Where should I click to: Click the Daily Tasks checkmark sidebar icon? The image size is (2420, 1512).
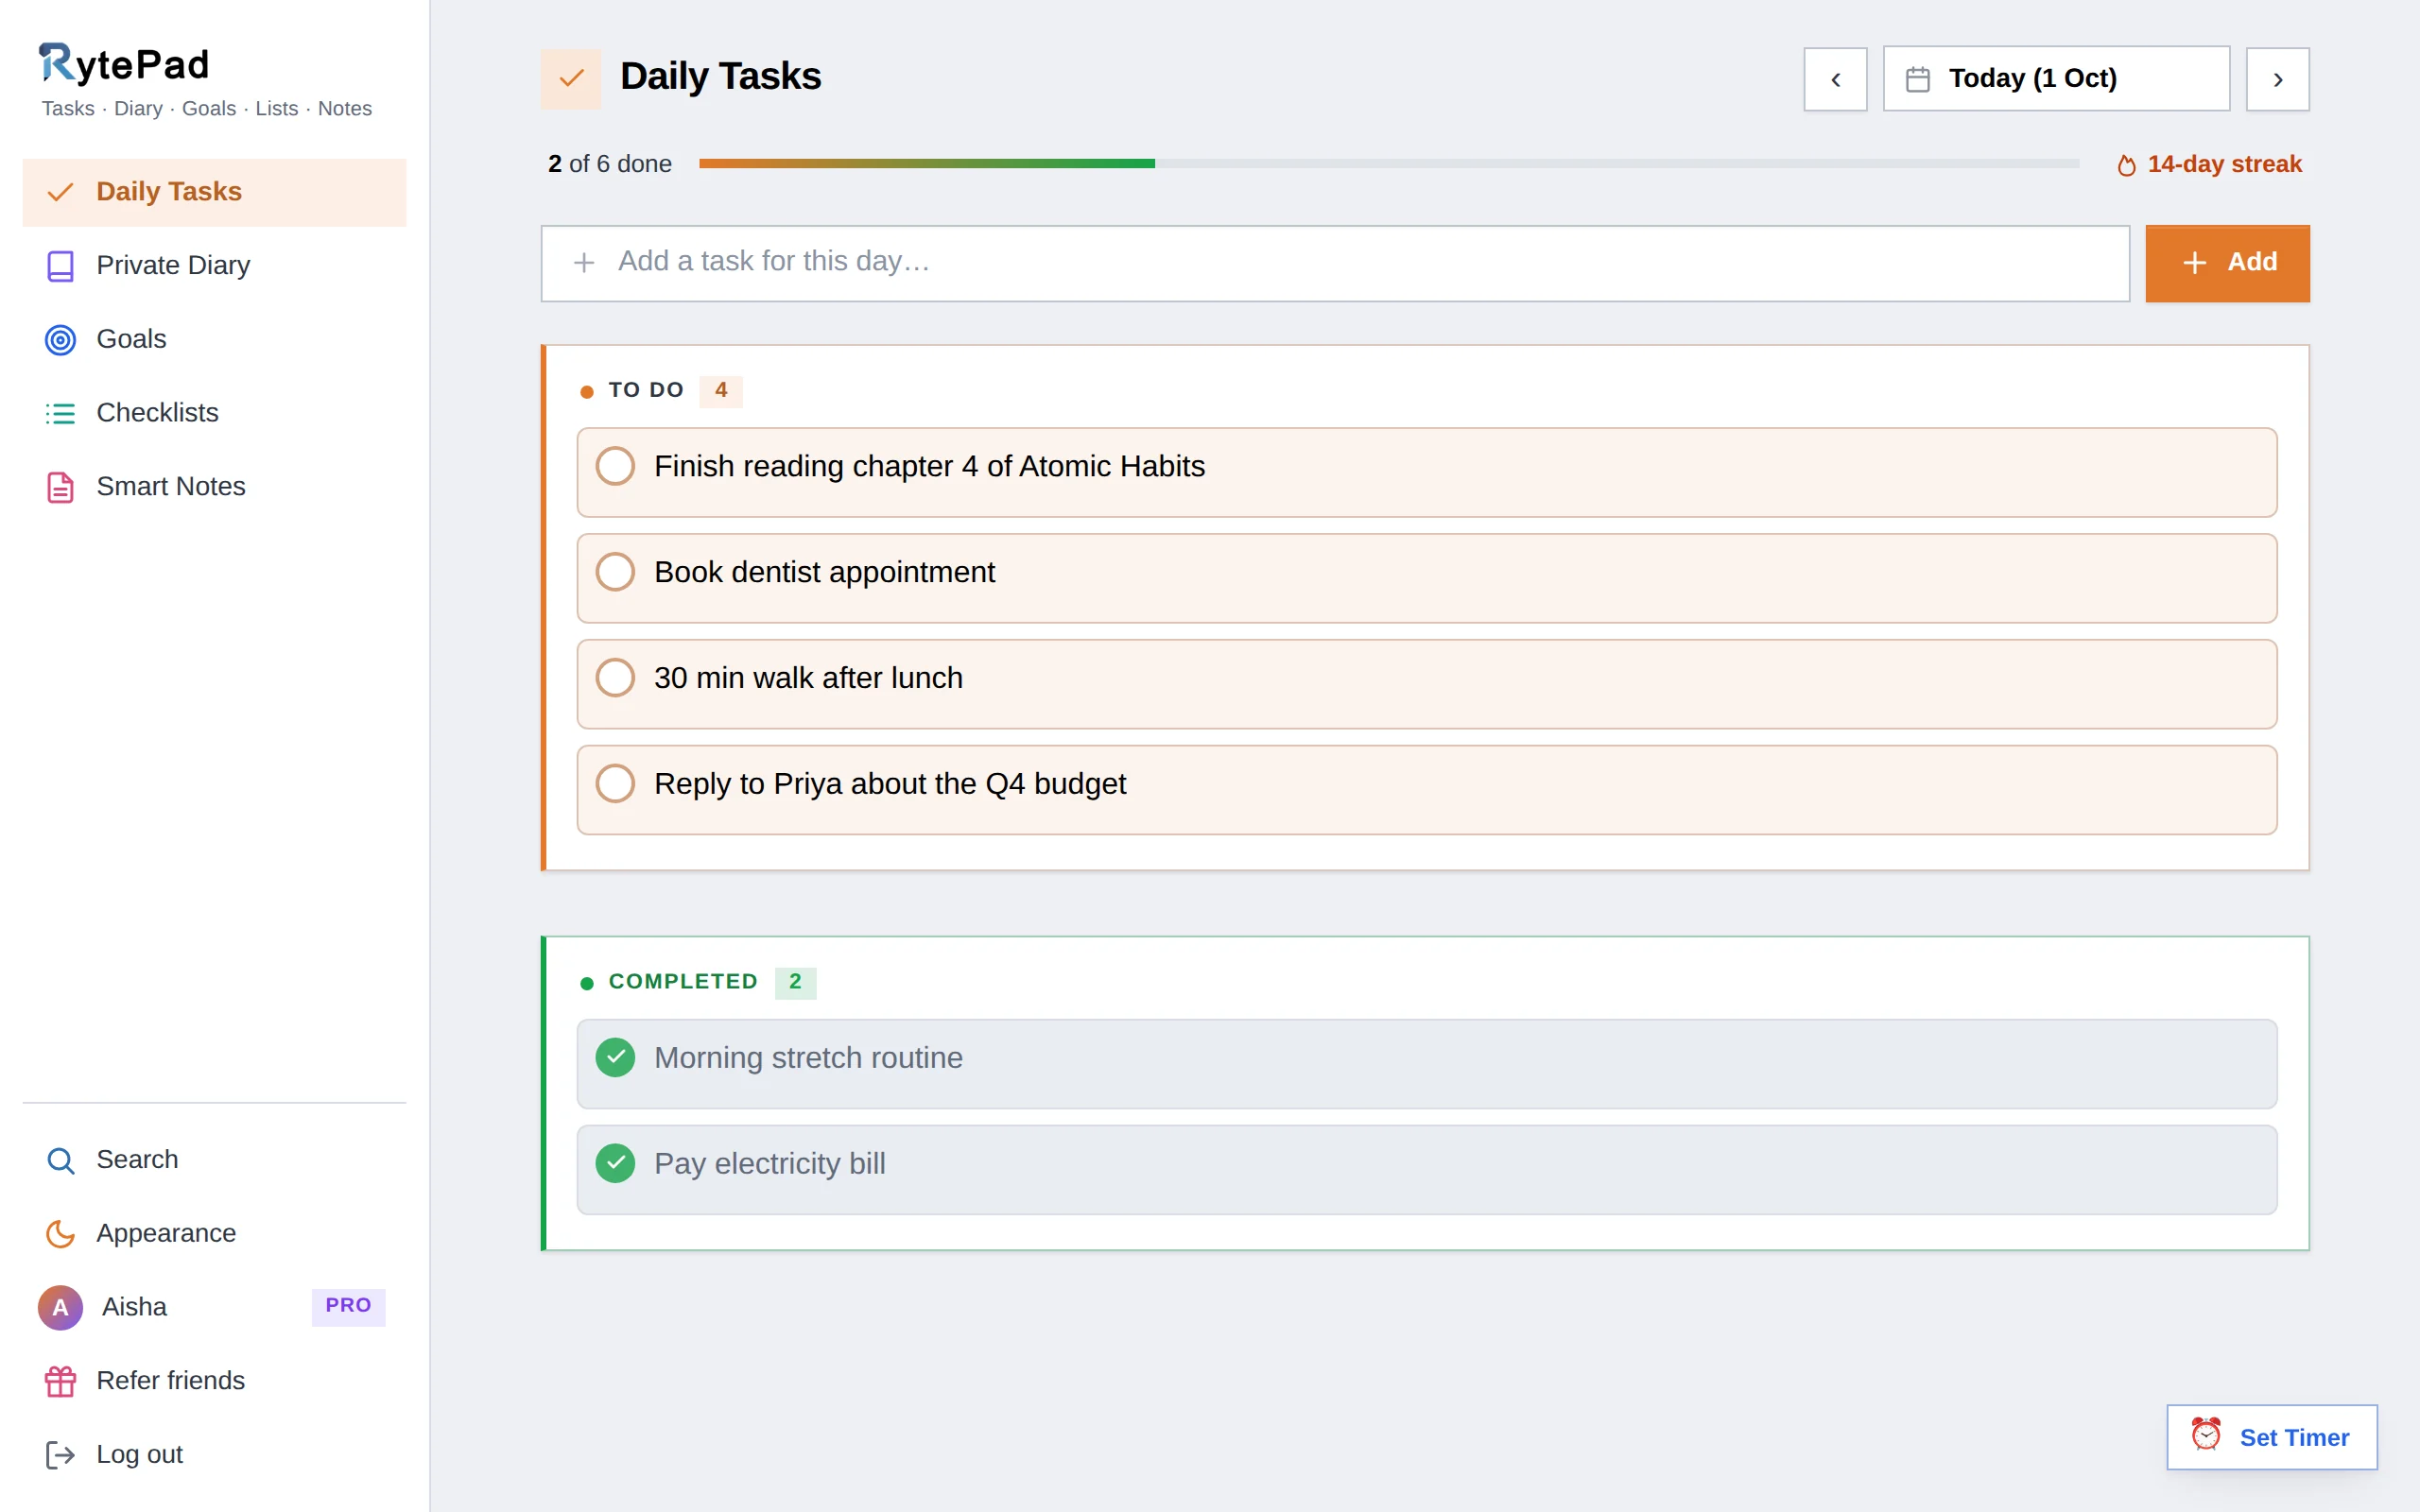coord(61,192)
